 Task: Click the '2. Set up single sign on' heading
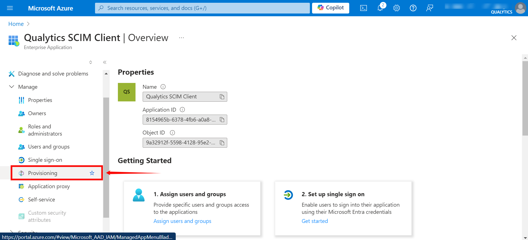tap(333, 194)
